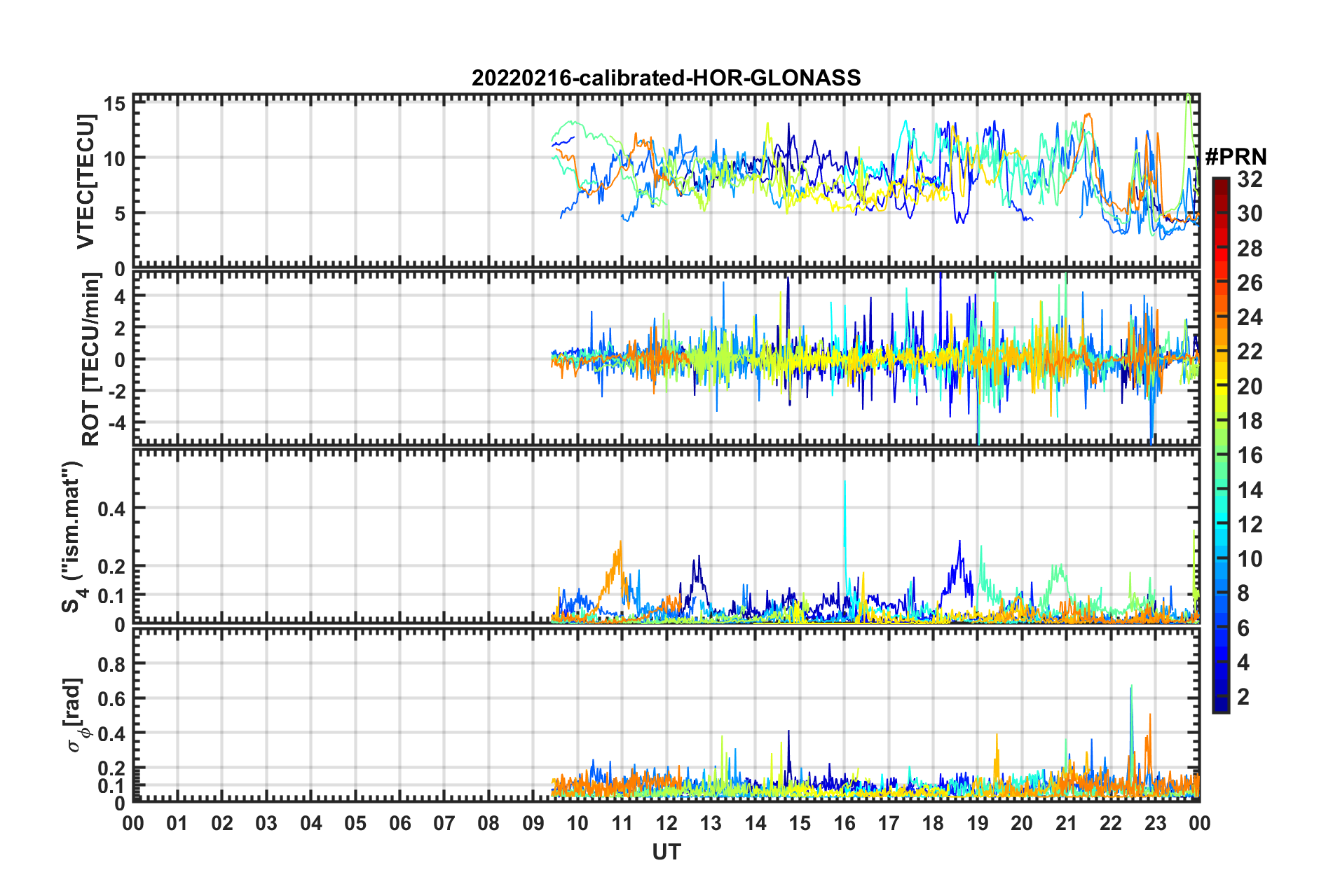The image size is (1333, 891).
Task: Click the UT x-axis label
Action: tap(666, 852)
